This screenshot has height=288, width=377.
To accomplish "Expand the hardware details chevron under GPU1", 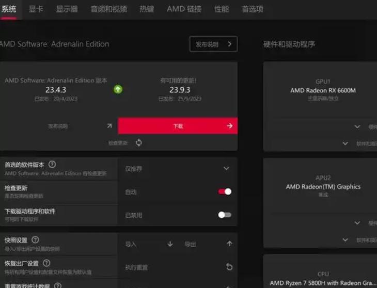I will [357, 126].
